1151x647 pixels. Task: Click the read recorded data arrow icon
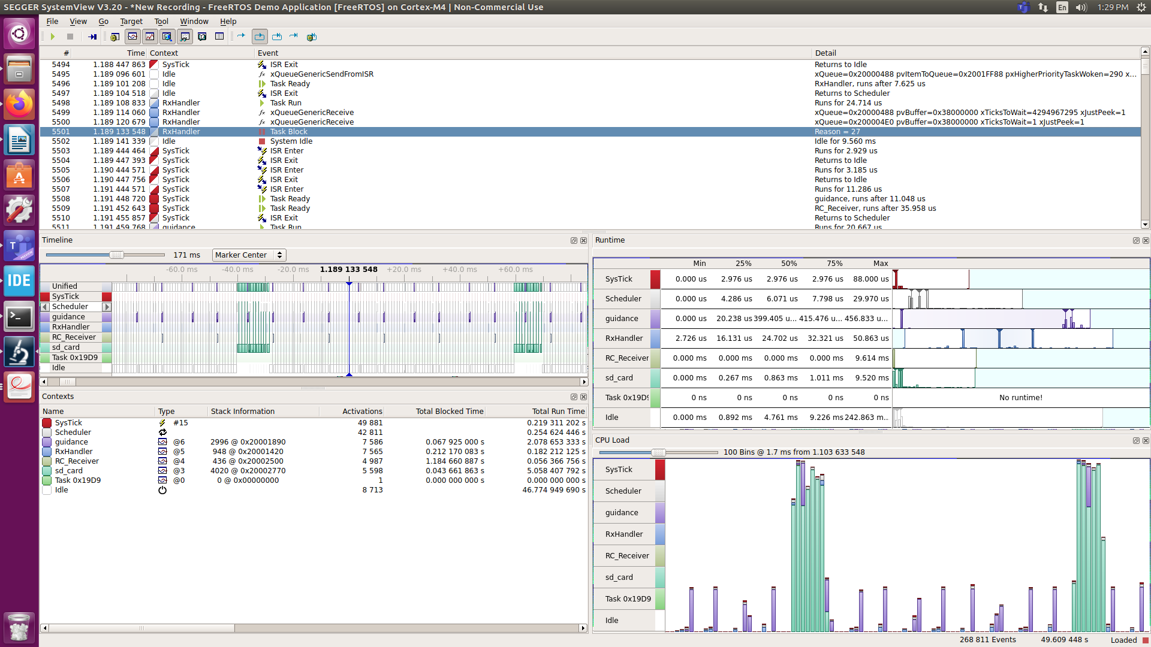coord(92,37)
